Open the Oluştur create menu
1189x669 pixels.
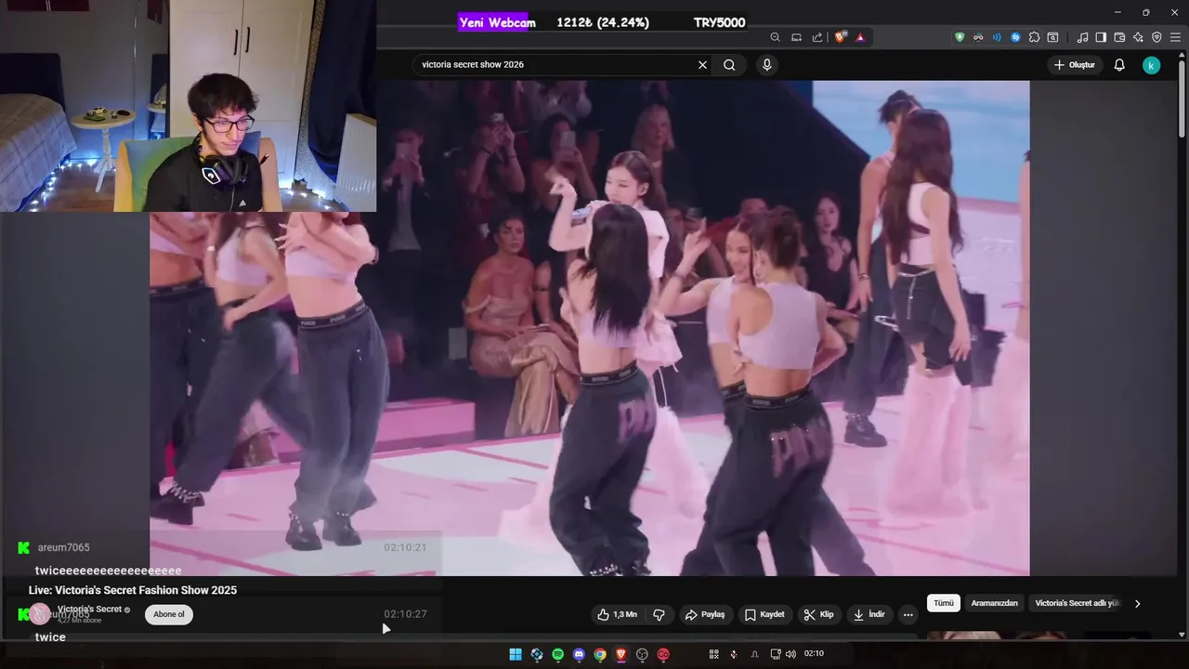coord(1075,65)
